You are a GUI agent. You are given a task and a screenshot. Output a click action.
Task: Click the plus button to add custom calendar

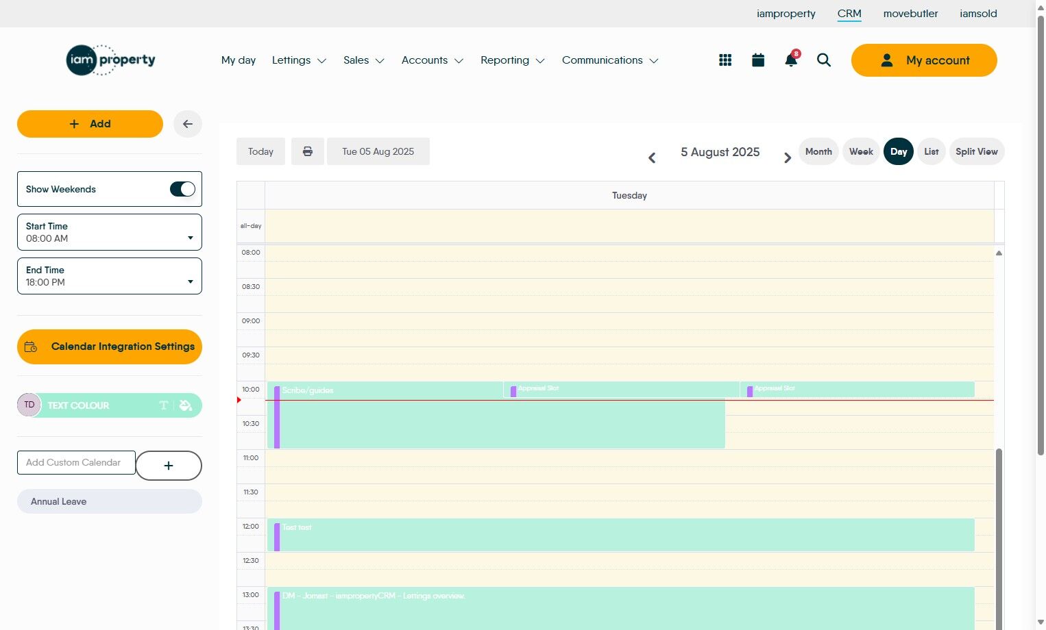coord(169,466)
